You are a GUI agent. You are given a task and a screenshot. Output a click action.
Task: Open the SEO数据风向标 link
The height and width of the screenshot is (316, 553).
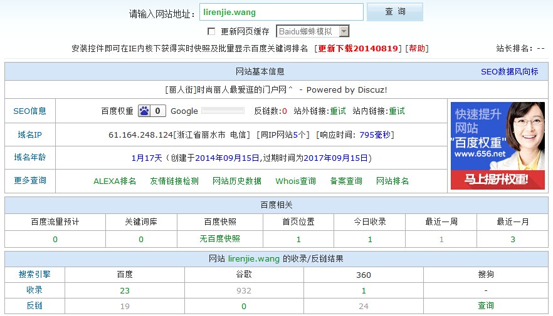509,71
